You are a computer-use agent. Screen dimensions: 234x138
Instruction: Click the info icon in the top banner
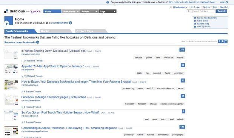pos(108,2)
